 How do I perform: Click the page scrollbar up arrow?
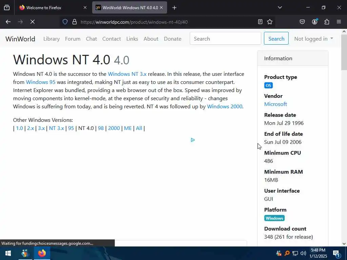pos(344,31)
